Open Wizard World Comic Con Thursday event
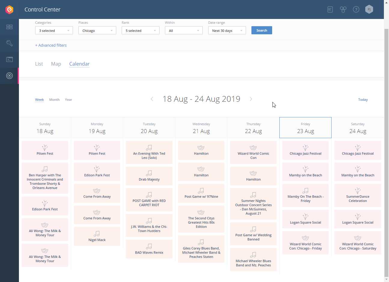This screenshot has width=389, height=282. pyautogui.click(x=254, y=152)
